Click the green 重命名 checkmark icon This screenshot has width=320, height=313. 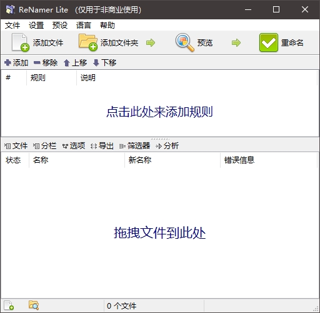[x=269, y=42]
